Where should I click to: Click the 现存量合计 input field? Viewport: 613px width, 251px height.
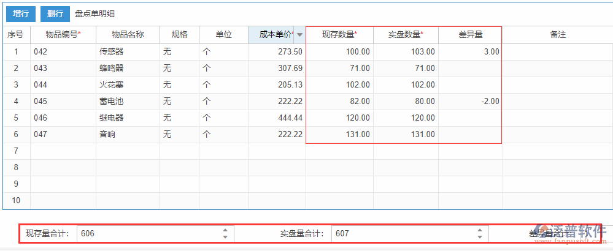tap(147, 233)
